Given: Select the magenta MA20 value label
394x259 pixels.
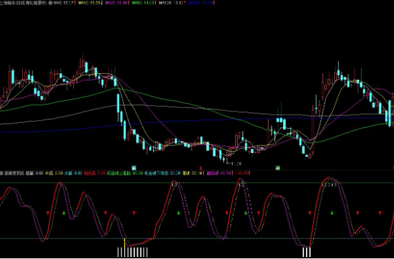Looking at the screenshot, I should (118, 3).
